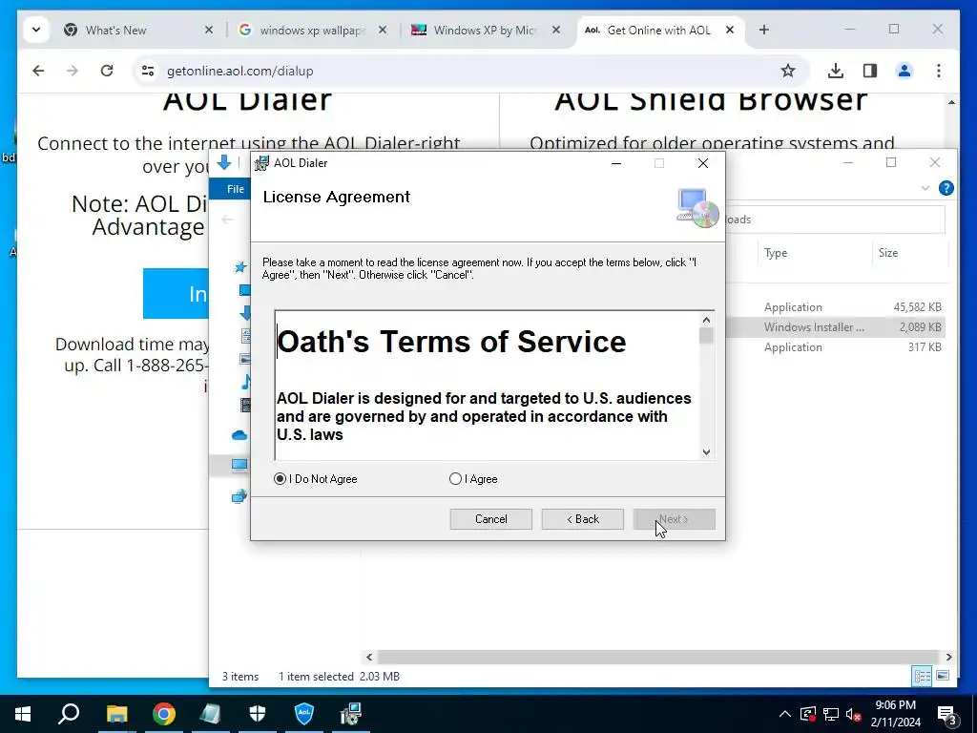Expand the File Explorer ribbon chevron

(x=925, y=188)
